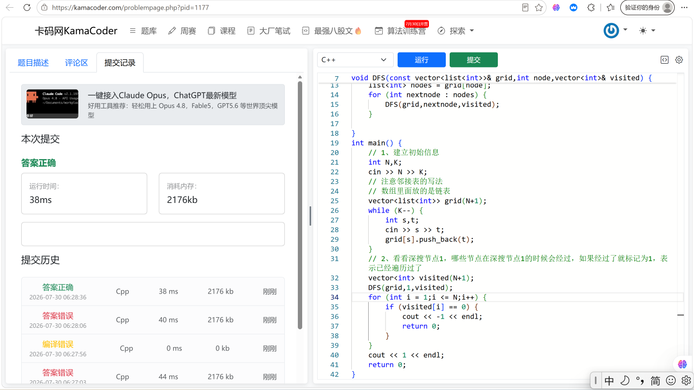
Task: Switch IME language via 中 icon
Action: click(x=609, y=381)
